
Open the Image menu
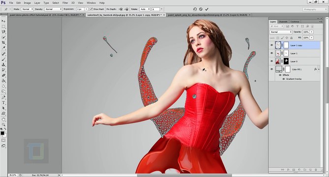(27, 3)
